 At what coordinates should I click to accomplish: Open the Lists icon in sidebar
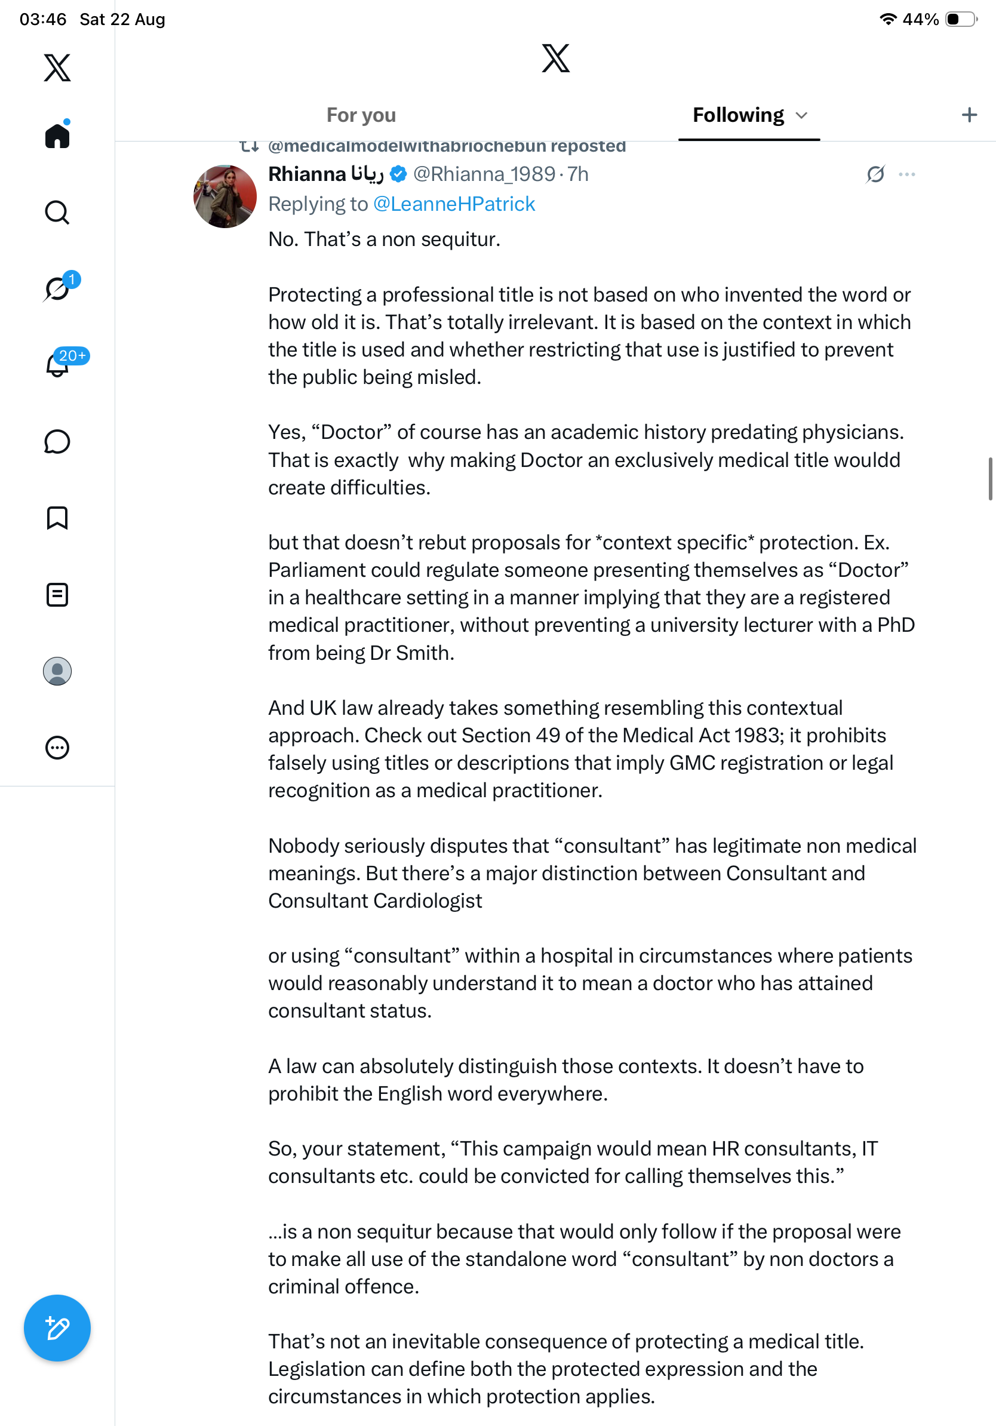[x=57, y=594]
